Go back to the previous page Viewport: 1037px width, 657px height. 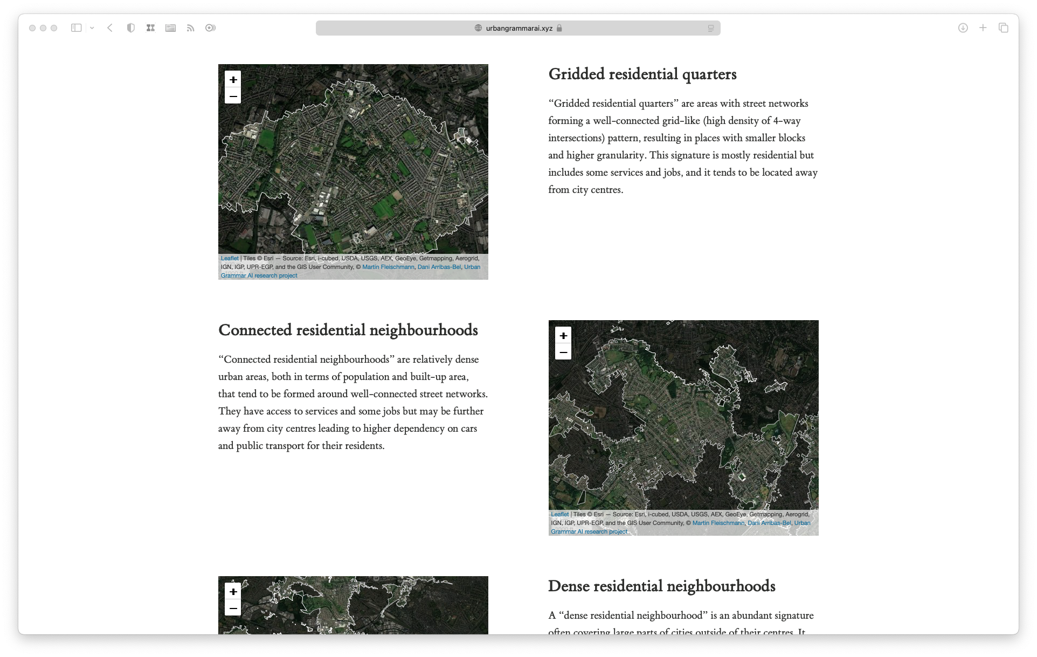pyautogui.click(x=110, y=28)
